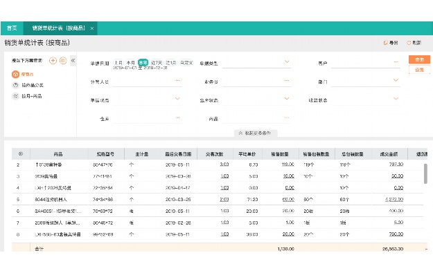
Task: Open the 商品 filter picker ellipsis icon
Action: coord(287,117)
